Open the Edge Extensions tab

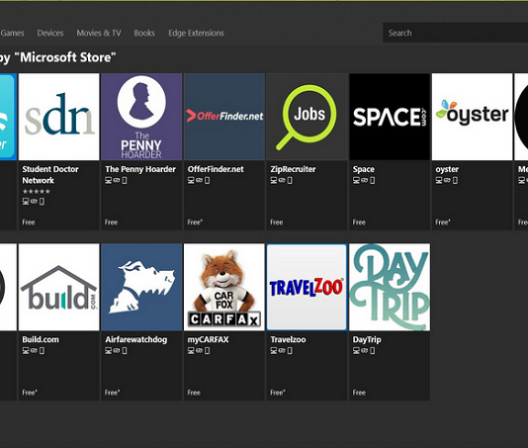pos(196,33)
